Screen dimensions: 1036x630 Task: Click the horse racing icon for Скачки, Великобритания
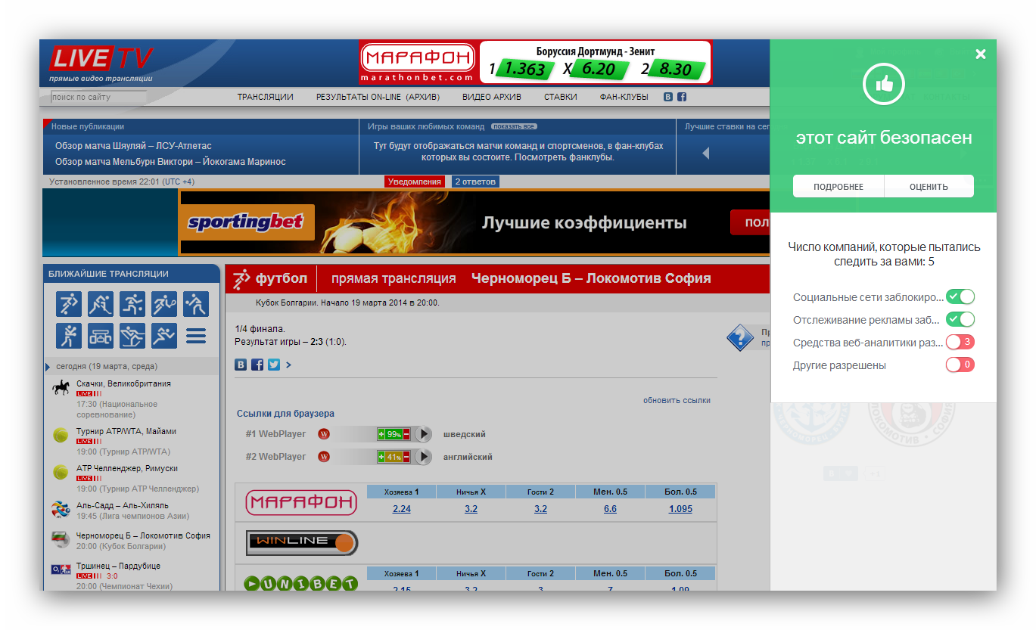[61, 388]
